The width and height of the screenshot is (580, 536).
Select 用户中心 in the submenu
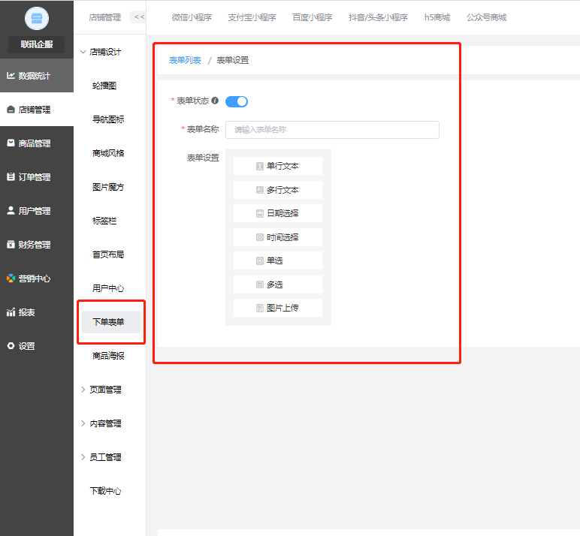[108, 288]
